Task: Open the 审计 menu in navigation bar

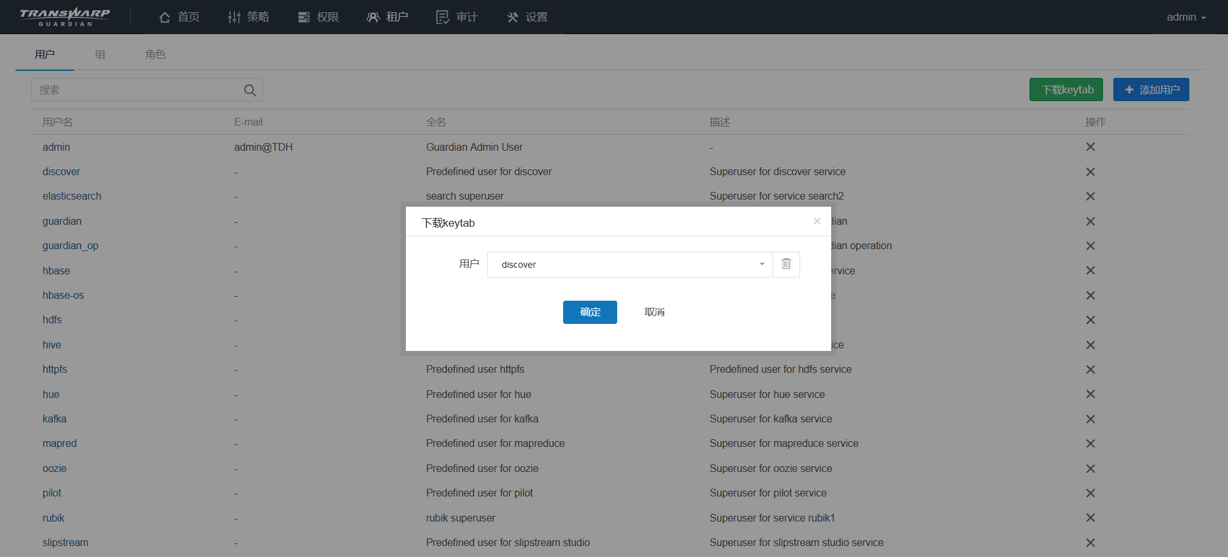Action: (x=457, y=17)
